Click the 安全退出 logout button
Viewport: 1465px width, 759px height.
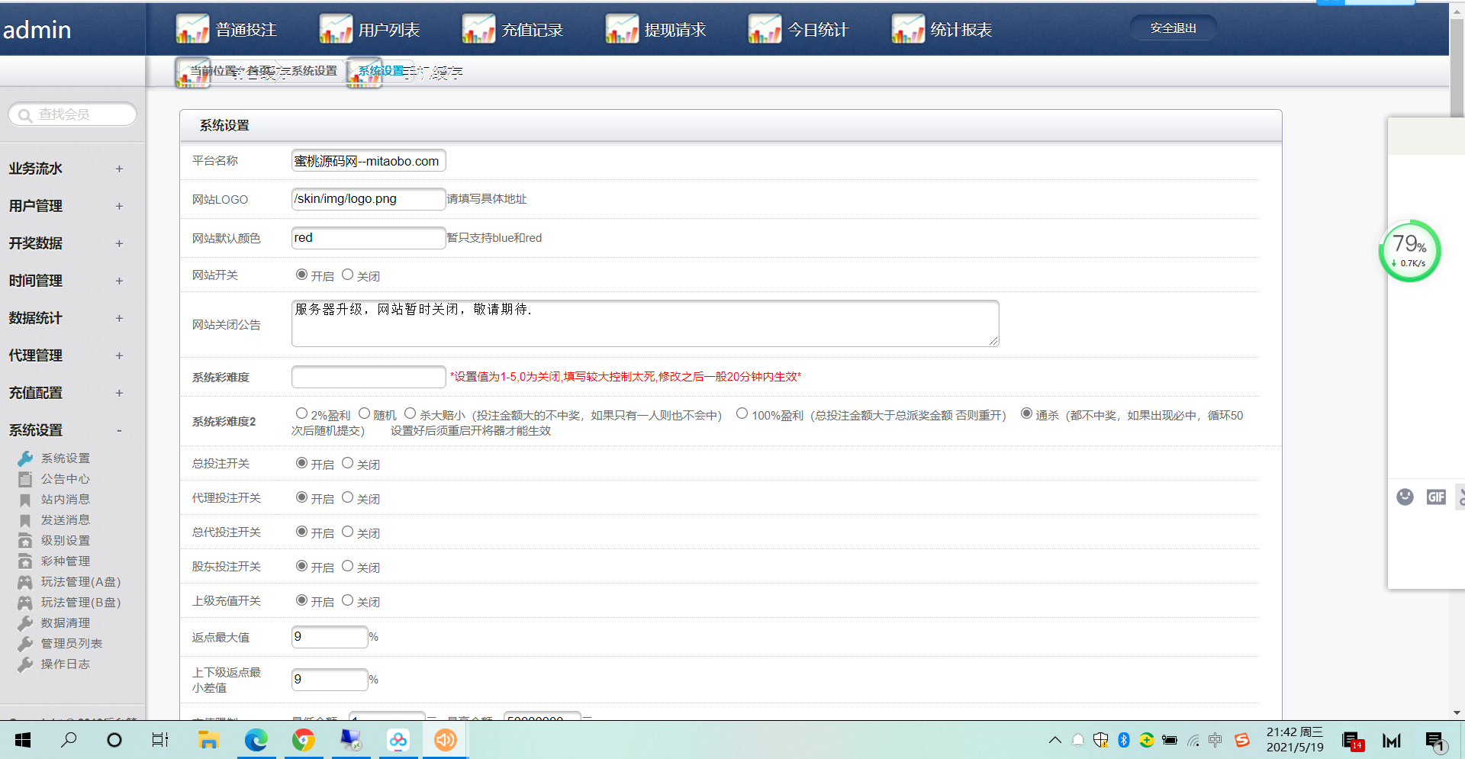click(x=1173, y=28)
